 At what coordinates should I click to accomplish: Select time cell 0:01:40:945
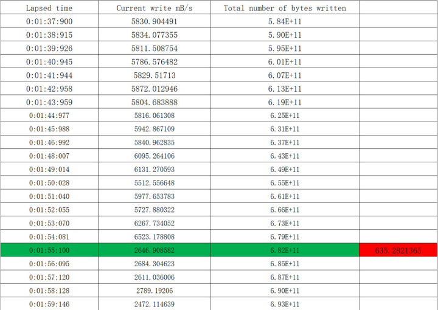coord(49,61)
